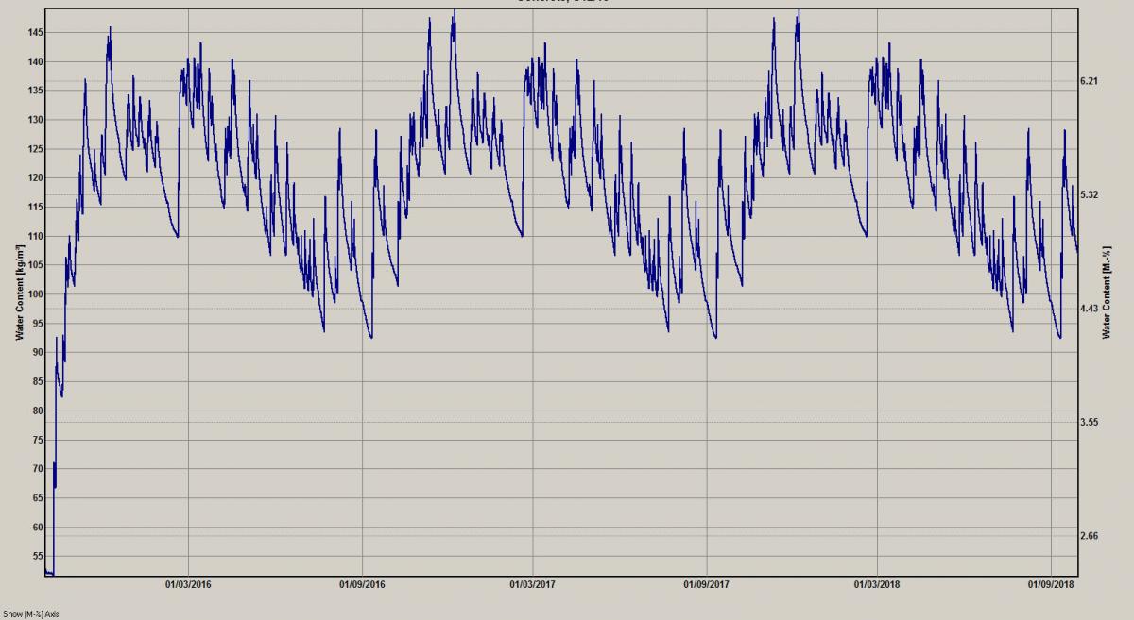This screenshot has height=620, width=1134.
Task: Click the 6.21 value on right axis
Action: 1089,81
